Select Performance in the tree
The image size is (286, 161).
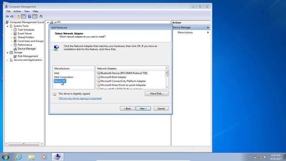pyautogui.click(x=25, y=45)
